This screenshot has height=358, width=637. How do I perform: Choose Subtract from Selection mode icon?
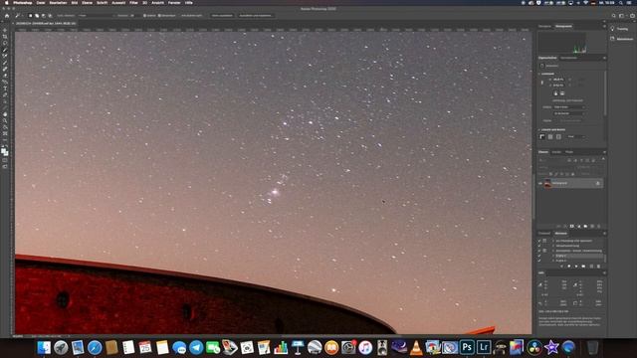44,16
